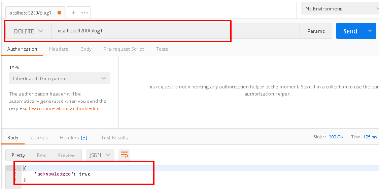Select the Preview response view

67,155
